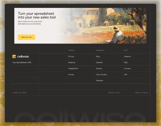
Task: Click the cellwise wordmark beside the logo
Action: (23, 57)
